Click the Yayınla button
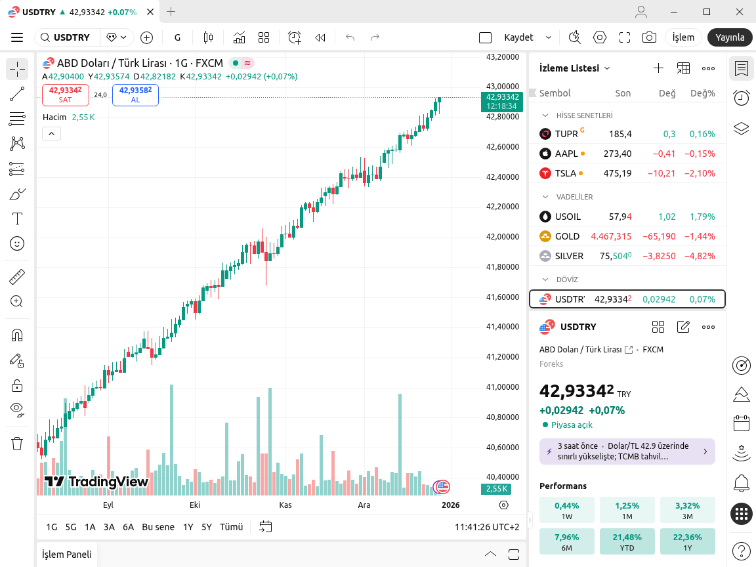756x567 pixels. (x=730, y=37)
